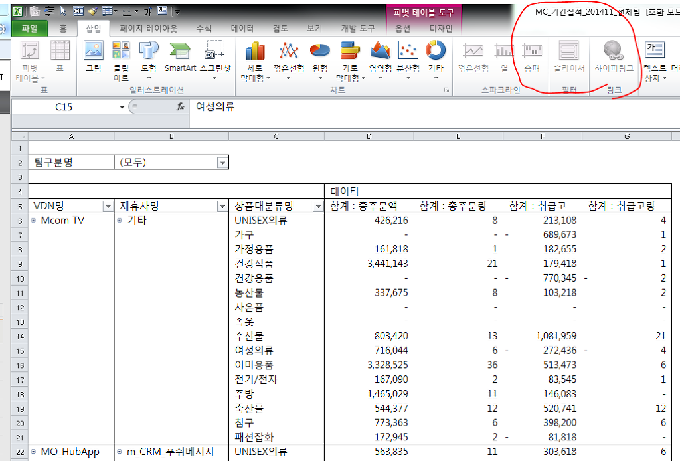This screenshot has height=461, width=680.
Task: Click the Name Box showing C15
Action: pyautogui.click(x=64, y=106)
